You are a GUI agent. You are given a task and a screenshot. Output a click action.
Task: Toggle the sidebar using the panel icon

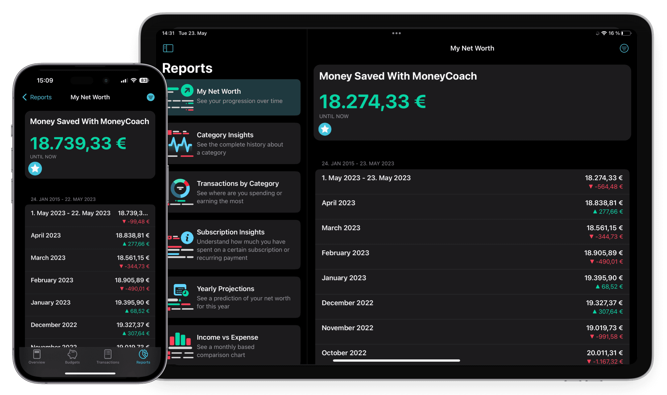coord(168,48)
